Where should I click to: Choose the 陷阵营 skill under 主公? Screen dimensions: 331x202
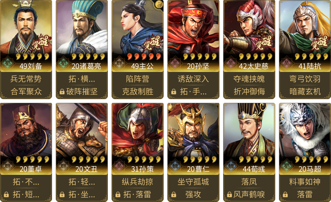tap(138, 79)
